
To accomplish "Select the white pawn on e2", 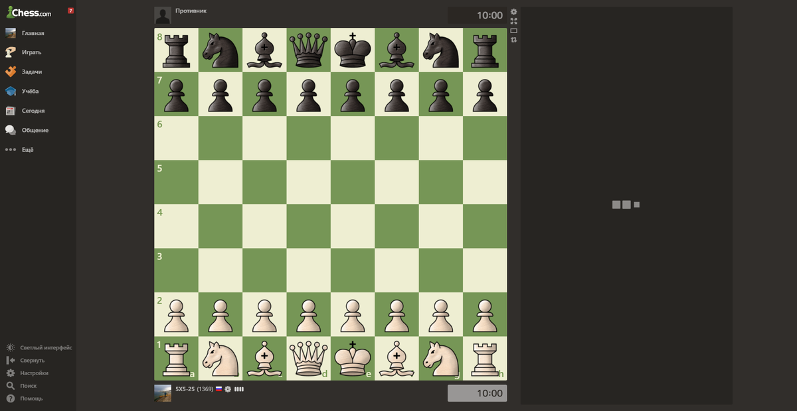I will 353,315.
